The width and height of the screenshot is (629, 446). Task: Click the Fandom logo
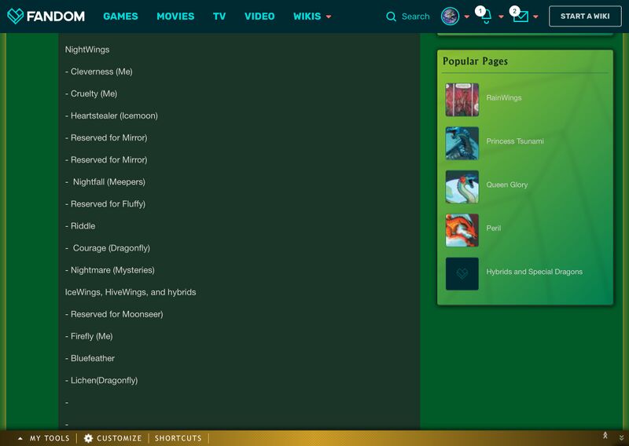point(47,16)
